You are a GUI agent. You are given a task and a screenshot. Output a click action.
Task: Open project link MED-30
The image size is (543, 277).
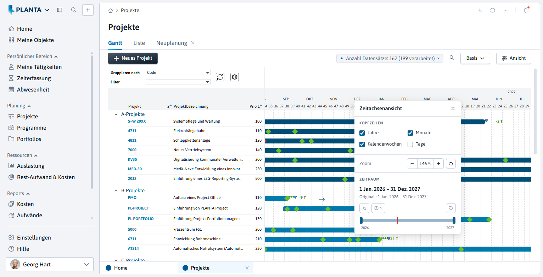click(x=135, y=169)
